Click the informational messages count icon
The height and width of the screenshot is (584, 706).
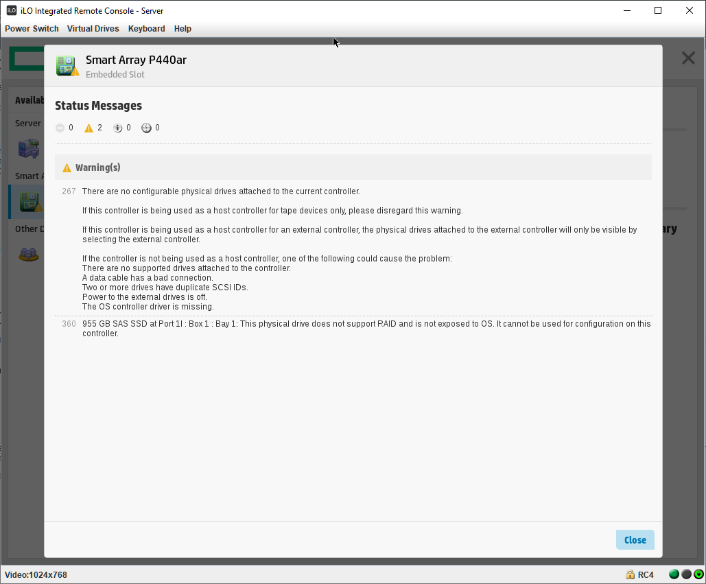pos(117,128)
